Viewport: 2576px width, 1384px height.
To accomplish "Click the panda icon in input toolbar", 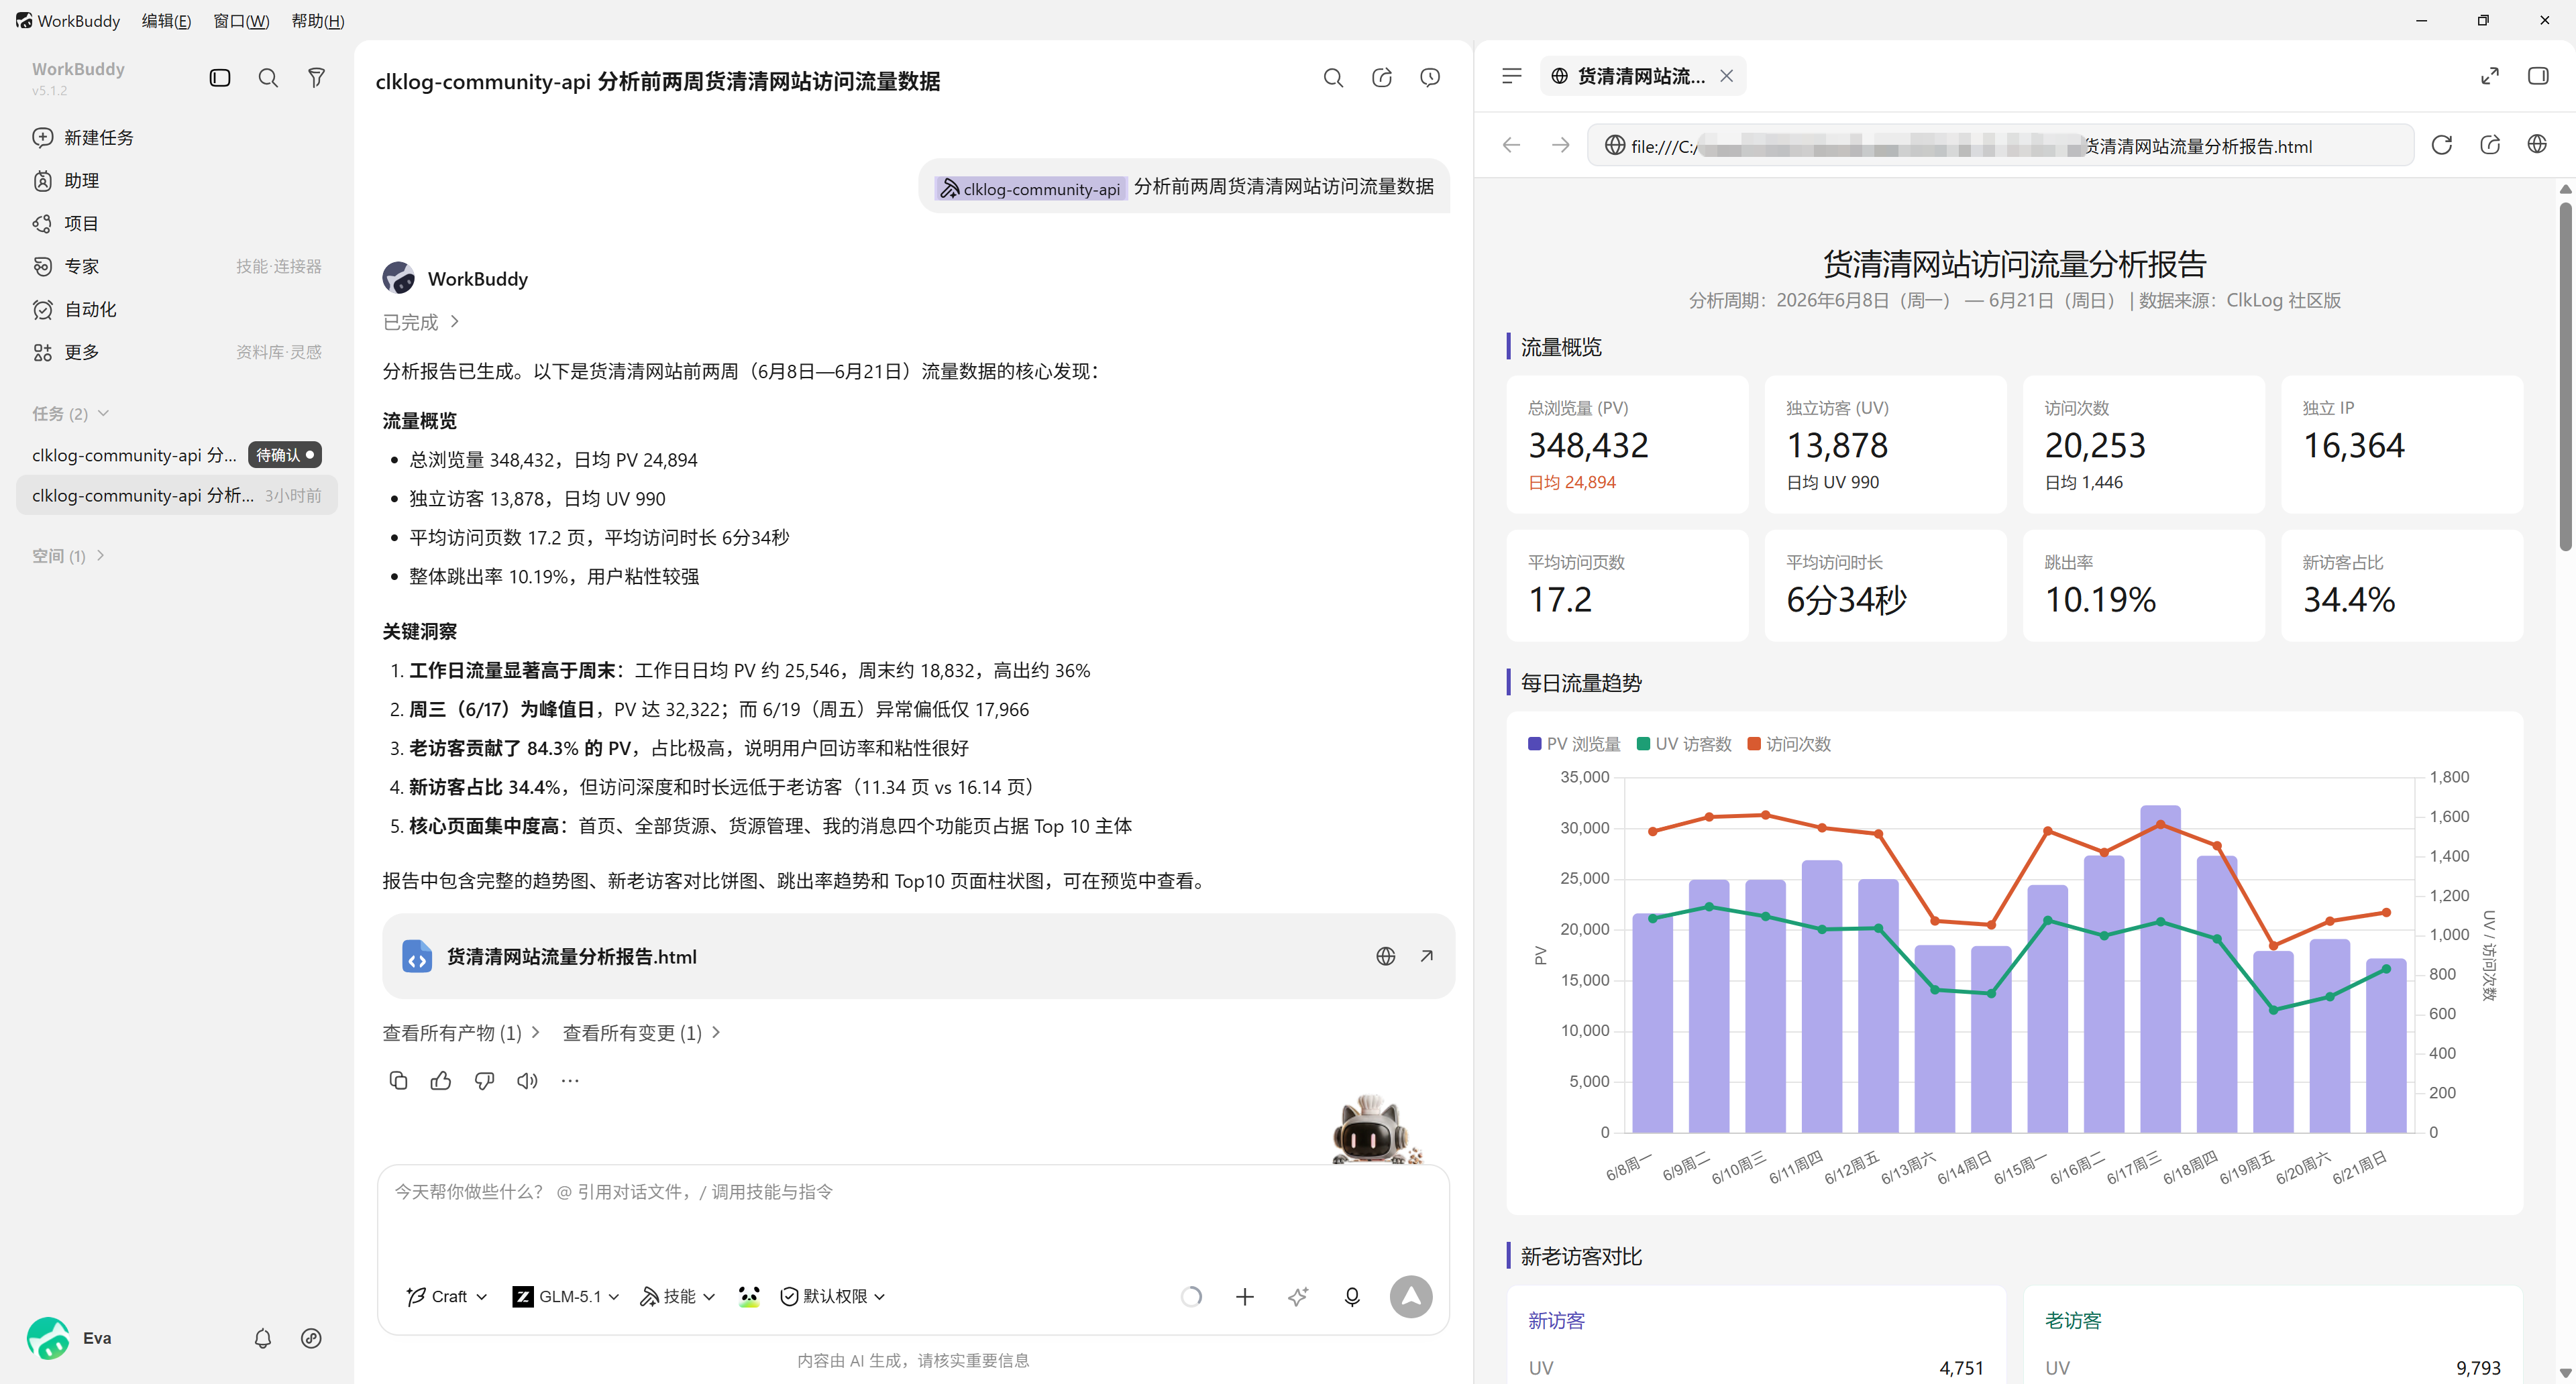I will [749, 1296].
